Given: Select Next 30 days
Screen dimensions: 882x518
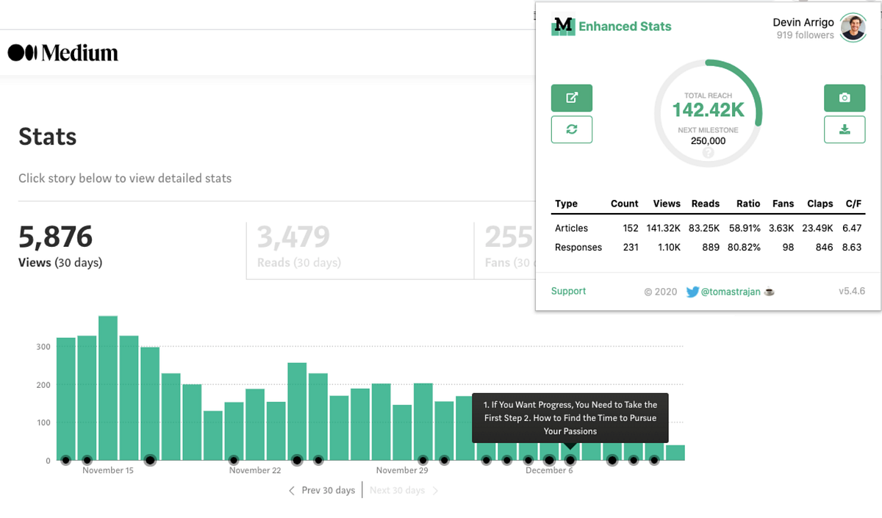Looking at the screenshot, I should point(399,490).
